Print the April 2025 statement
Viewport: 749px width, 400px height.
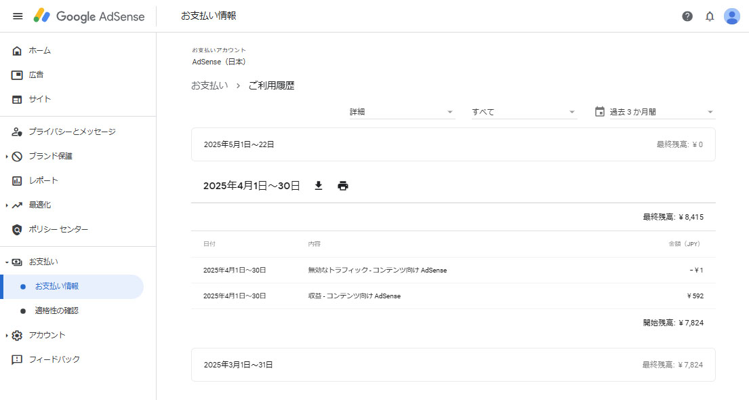(343, 186)
